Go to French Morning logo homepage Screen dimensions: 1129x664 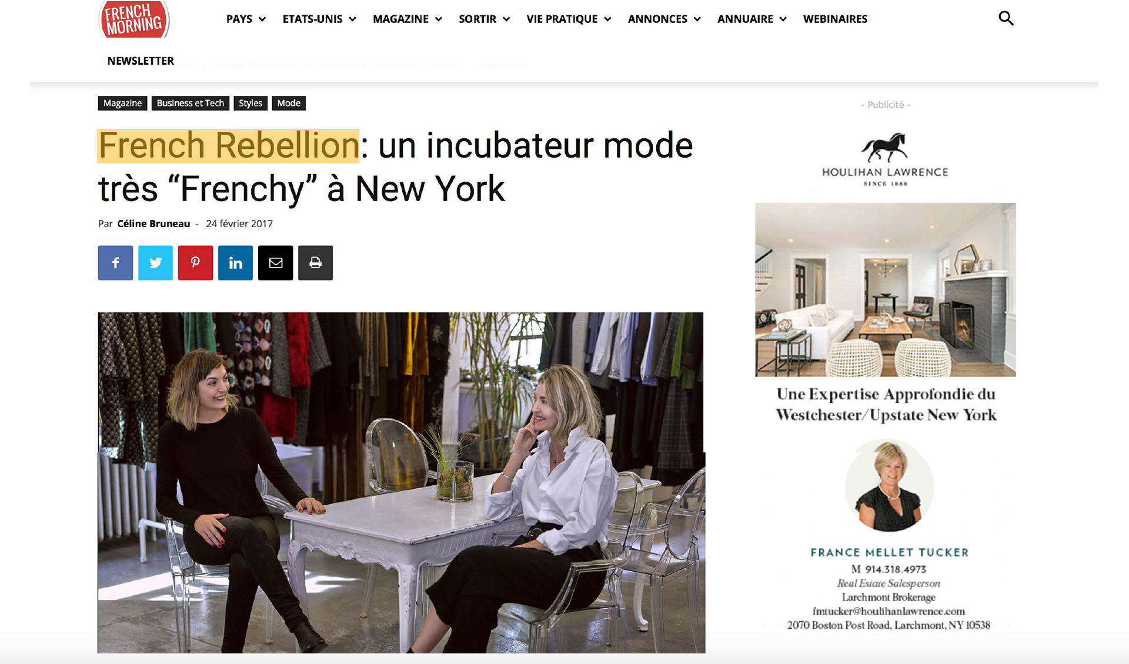point(134,19)
